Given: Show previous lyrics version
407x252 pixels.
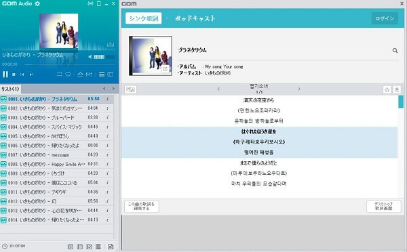Looking at the screenshot, I should (218, 89).
